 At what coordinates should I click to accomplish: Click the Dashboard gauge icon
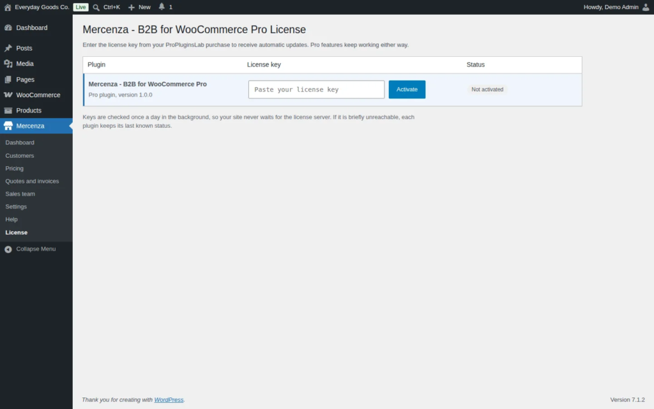point(8,27)
